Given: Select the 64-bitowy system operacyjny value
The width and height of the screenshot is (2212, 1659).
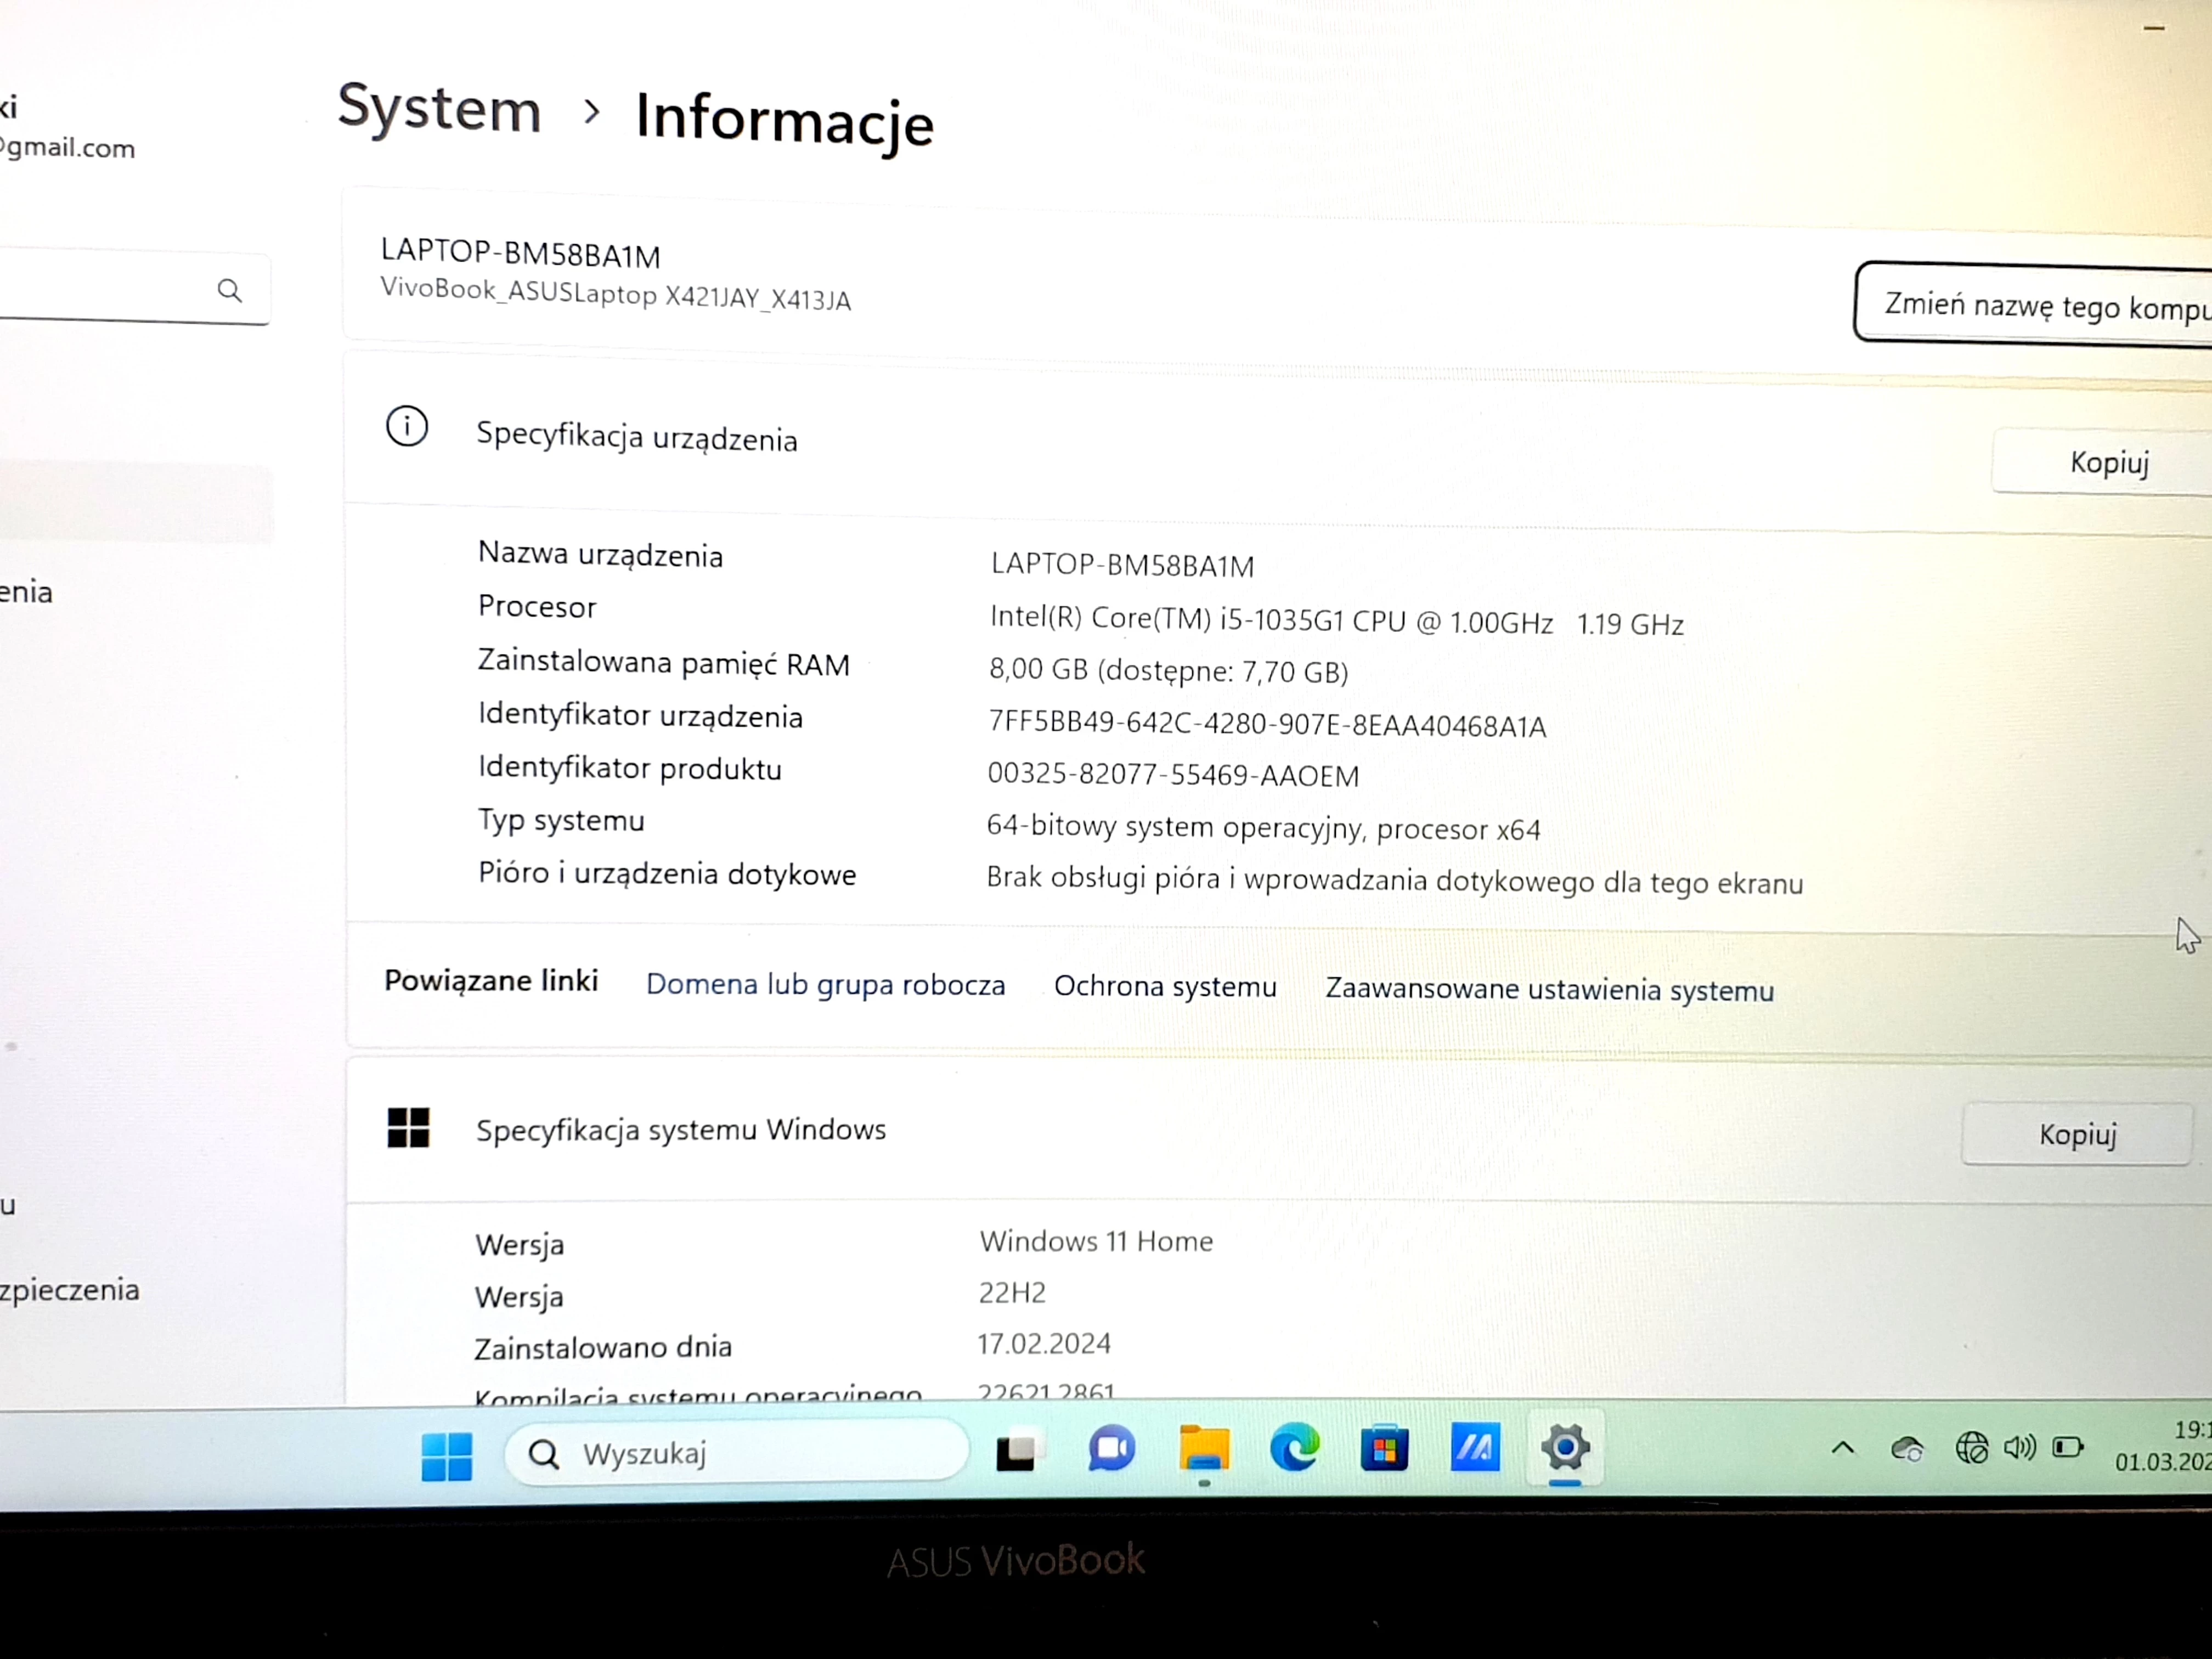Looking at the screenshot, I should point(1263,827).
